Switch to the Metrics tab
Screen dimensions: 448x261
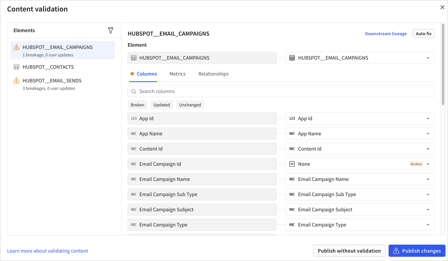click(177, 74)
